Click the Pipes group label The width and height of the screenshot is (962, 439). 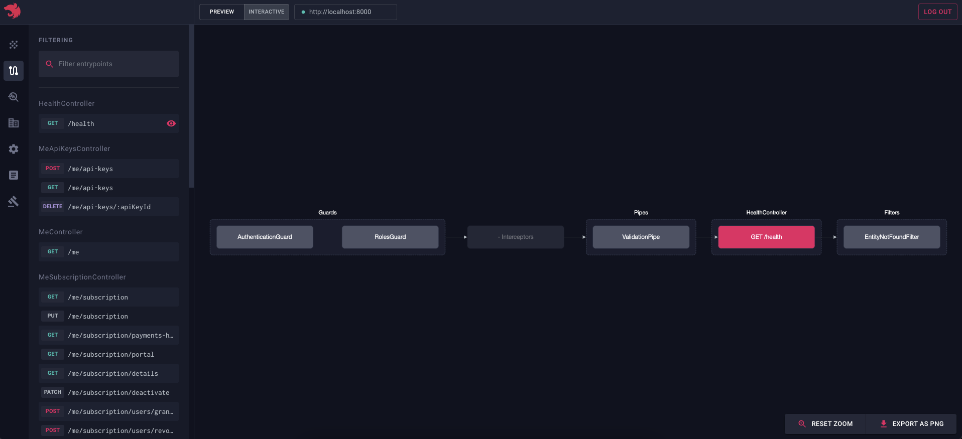point(641,213)
